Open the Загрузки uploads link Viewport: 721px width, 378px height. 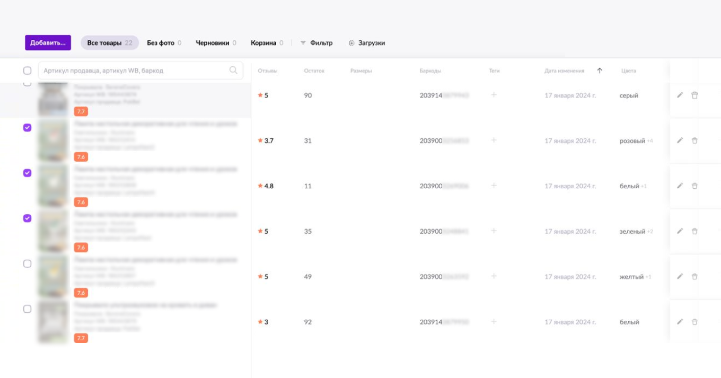367,43
